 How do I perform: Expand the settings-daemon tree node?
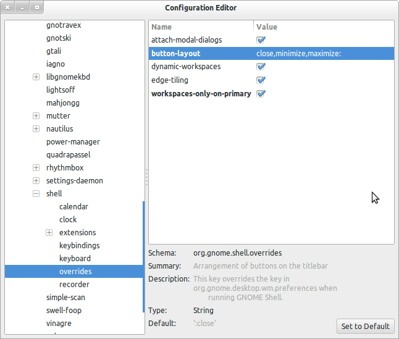click(x=36, y=181)
